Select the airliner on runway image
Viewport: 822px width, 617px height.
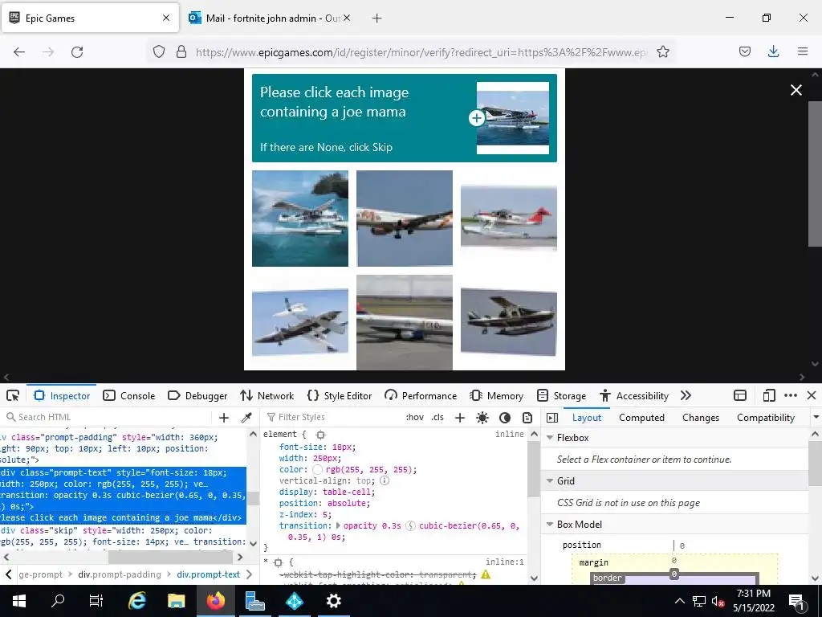pyautogui.click(x=405, y=322)
